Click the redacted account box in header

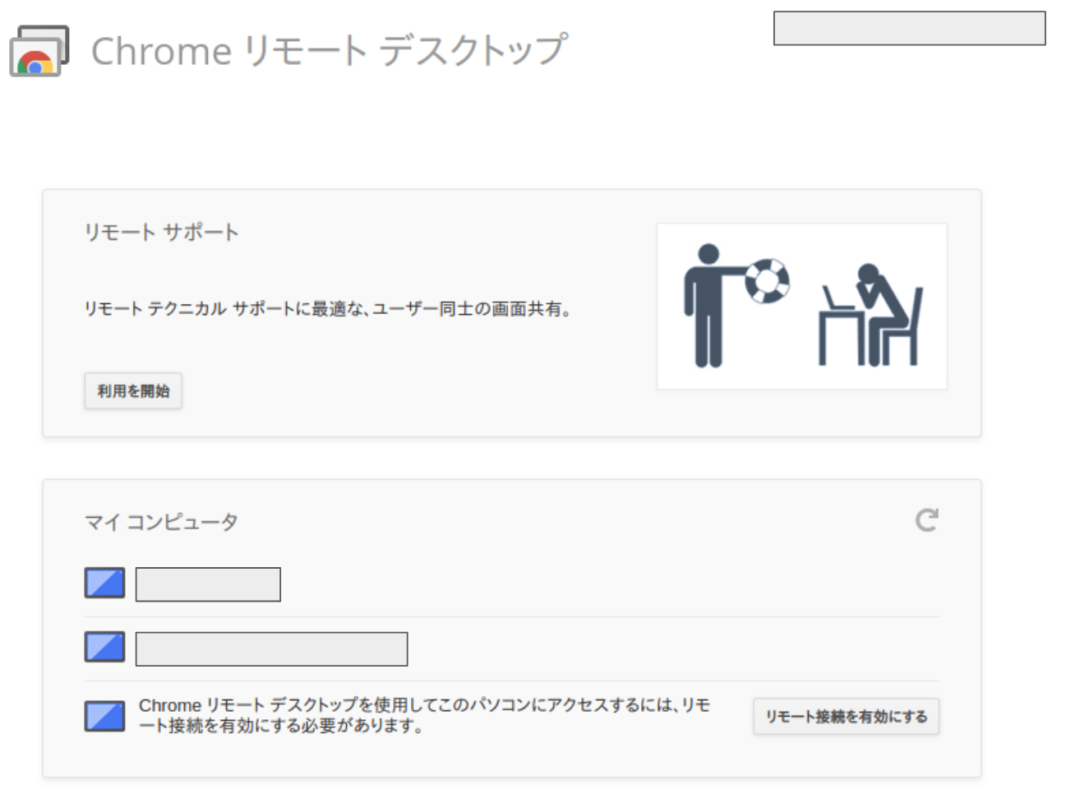(910, 28)
